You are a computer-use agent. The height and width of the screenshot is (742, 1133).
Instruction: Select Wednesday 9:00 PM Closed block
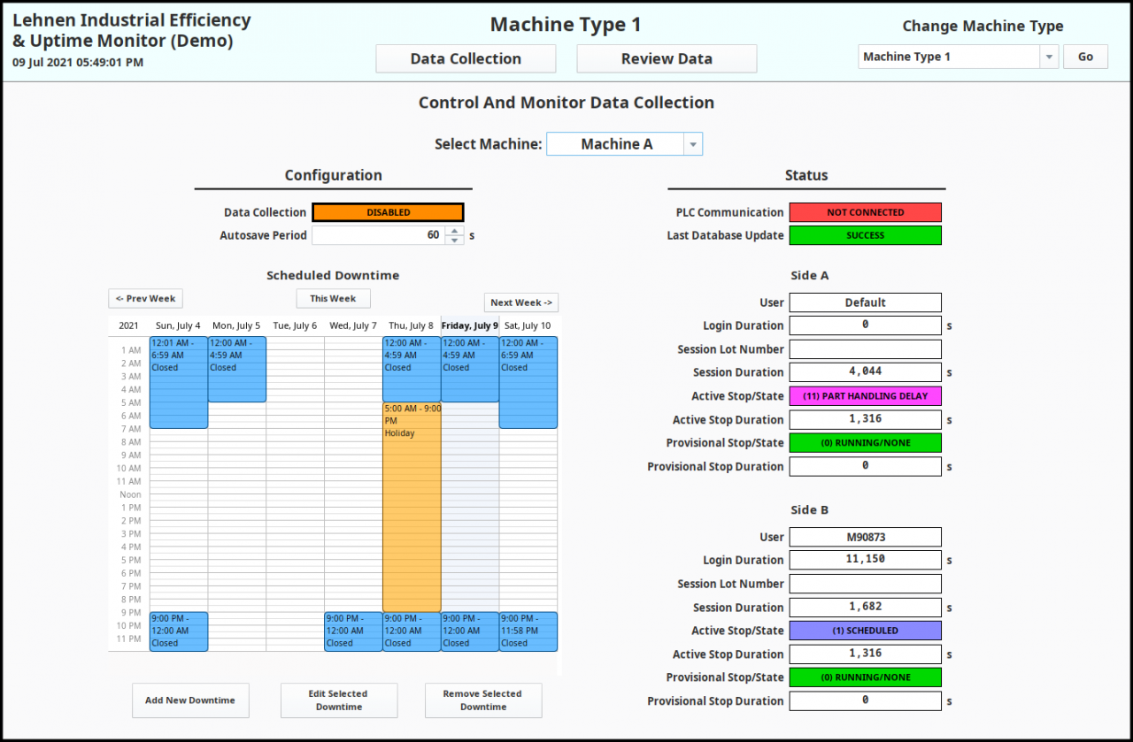click(353, 631)
